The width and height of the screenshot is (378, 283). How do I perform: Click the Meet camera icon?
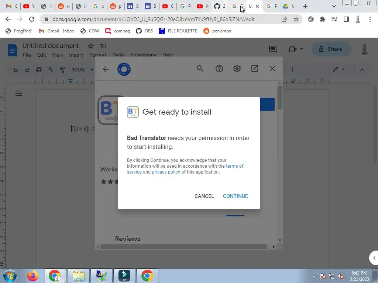pyautogui.click(x=293, y=49)
